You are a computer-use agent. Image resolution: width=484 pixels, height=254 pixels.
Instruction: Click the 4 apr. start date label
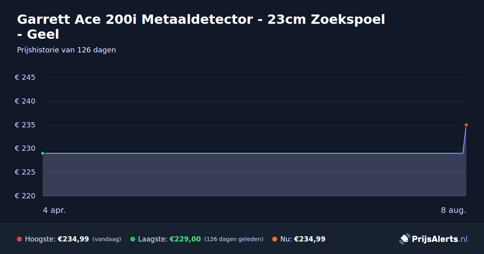pos(54,210)
